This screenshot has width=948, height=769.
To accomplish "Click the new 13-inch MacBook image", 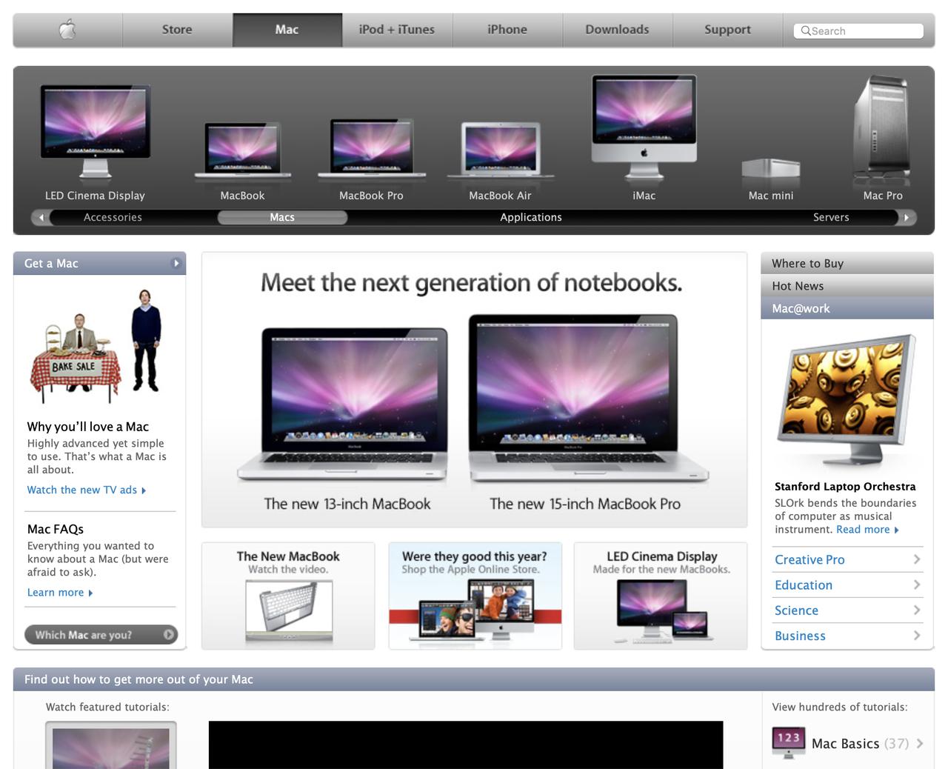I will (342, 405).
